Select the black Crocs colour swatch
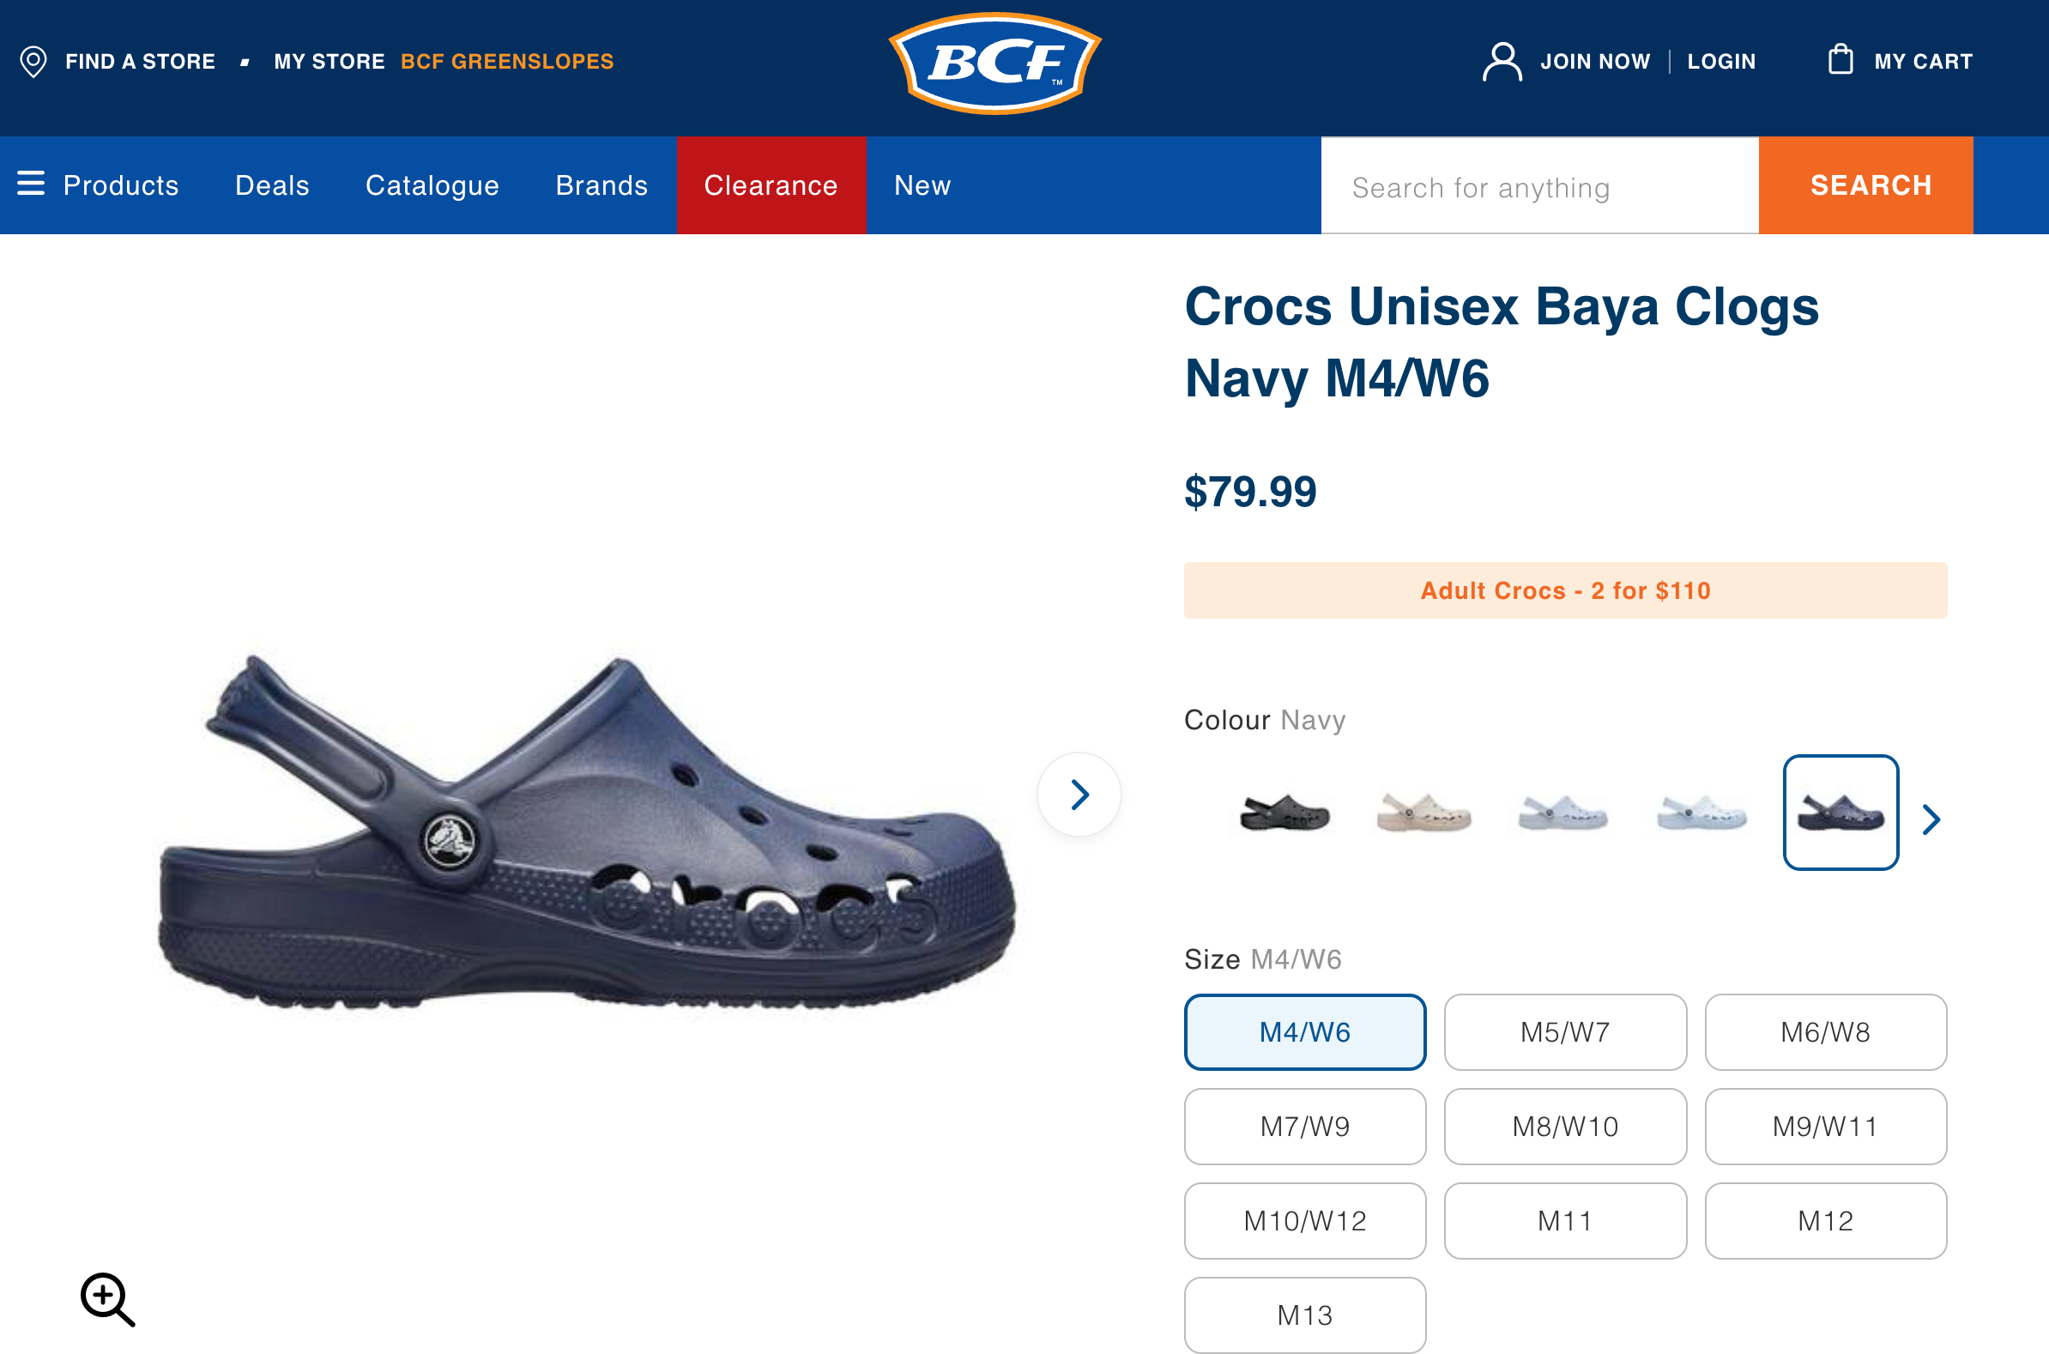2049x1354 pixels. click(x=1284, y=813)
